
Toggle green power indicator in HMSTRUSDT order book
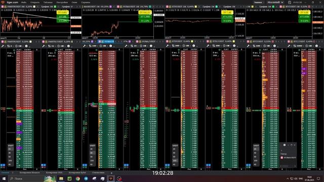point(14,50)
